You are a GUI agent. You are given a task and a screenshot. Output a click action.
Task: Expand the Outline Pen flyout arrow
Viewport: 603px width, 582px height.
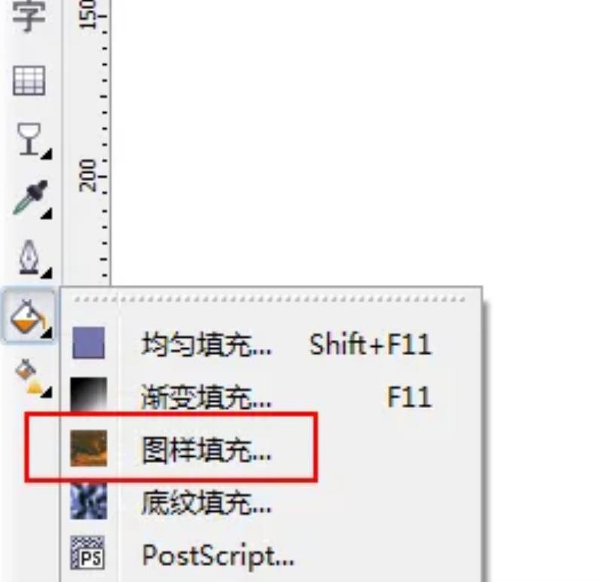[47, 273]
